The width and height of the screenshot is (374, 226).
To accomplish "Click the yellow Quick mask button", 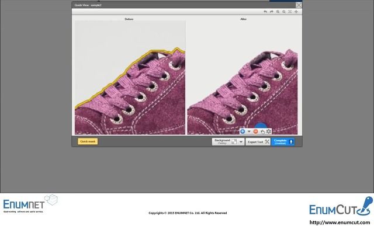I will (x=88, y=141).
